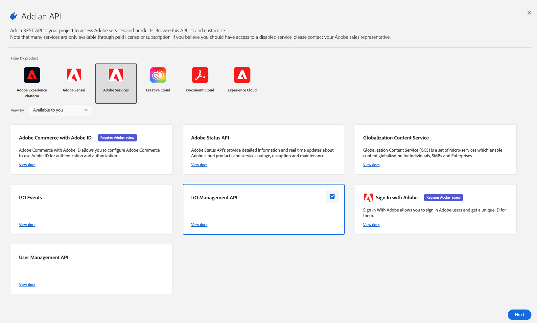Pick the Experience Cloud filter icon
This screenshot has width=537, height=323.
point(242,75)
